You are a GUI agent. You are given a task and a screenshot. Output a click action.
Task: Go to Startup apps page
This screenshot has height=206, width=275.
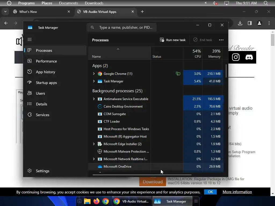click(x=55, y=83)
